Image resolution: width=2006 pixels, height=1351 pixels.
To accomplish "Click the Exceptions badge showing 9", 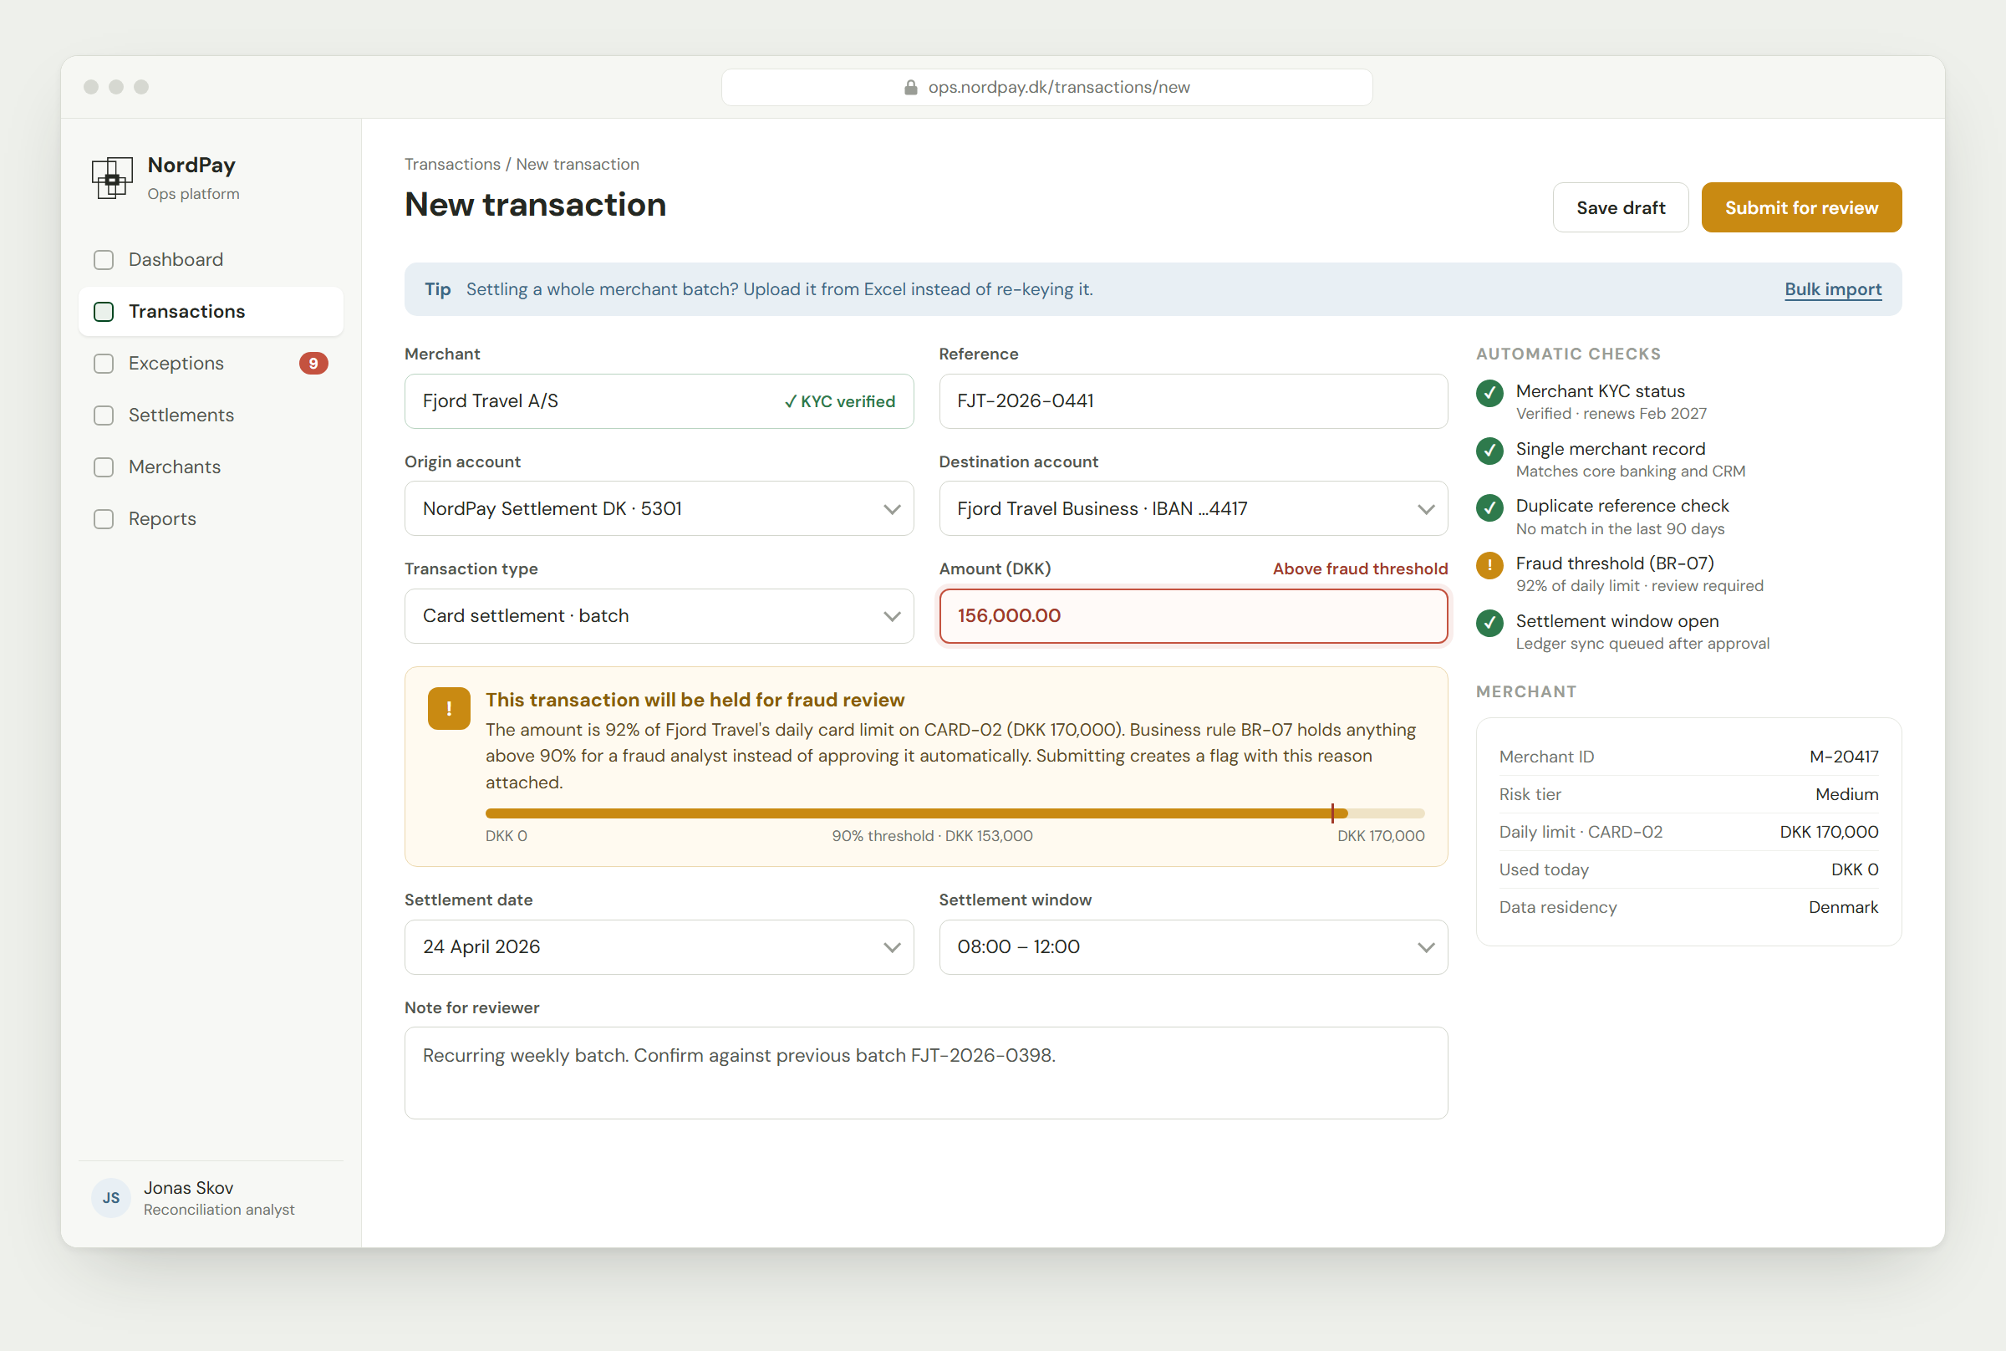I will tap(313, 364).
